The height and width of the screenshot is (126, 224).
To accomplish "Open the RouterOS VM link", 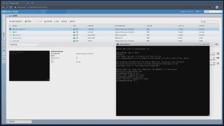I will (x=18, y=38).
